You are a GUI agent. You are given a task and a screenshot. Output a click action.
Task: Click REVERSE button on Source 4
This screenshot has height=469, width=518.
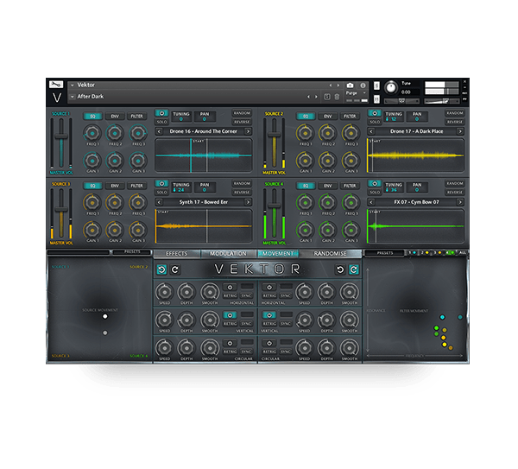455,193
